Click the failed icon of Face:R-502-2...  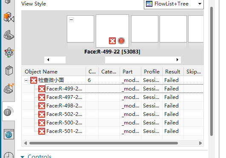click(42, 114)
